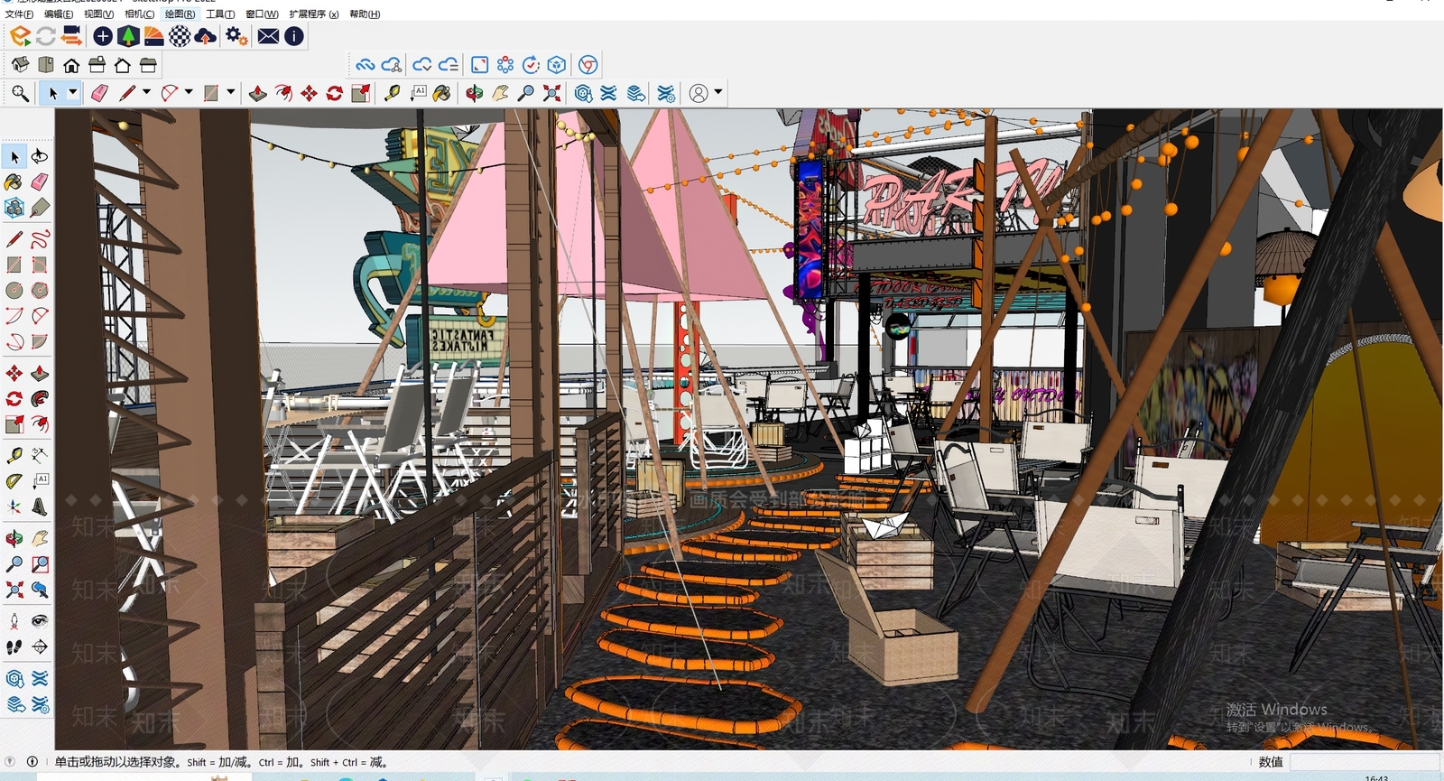
Task: Select the Tape Measure tool
Action: (392, 92)
